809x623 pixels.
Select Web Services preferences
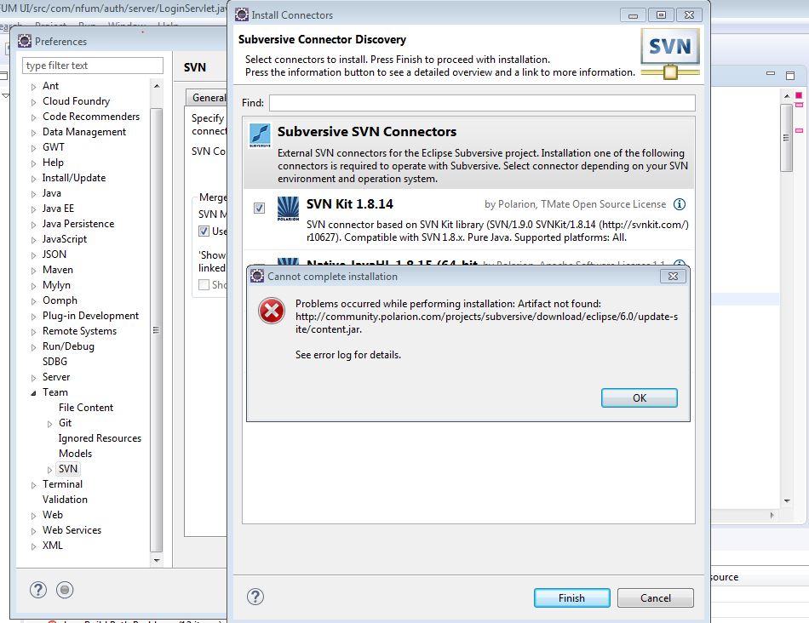[x=72, y=530]
